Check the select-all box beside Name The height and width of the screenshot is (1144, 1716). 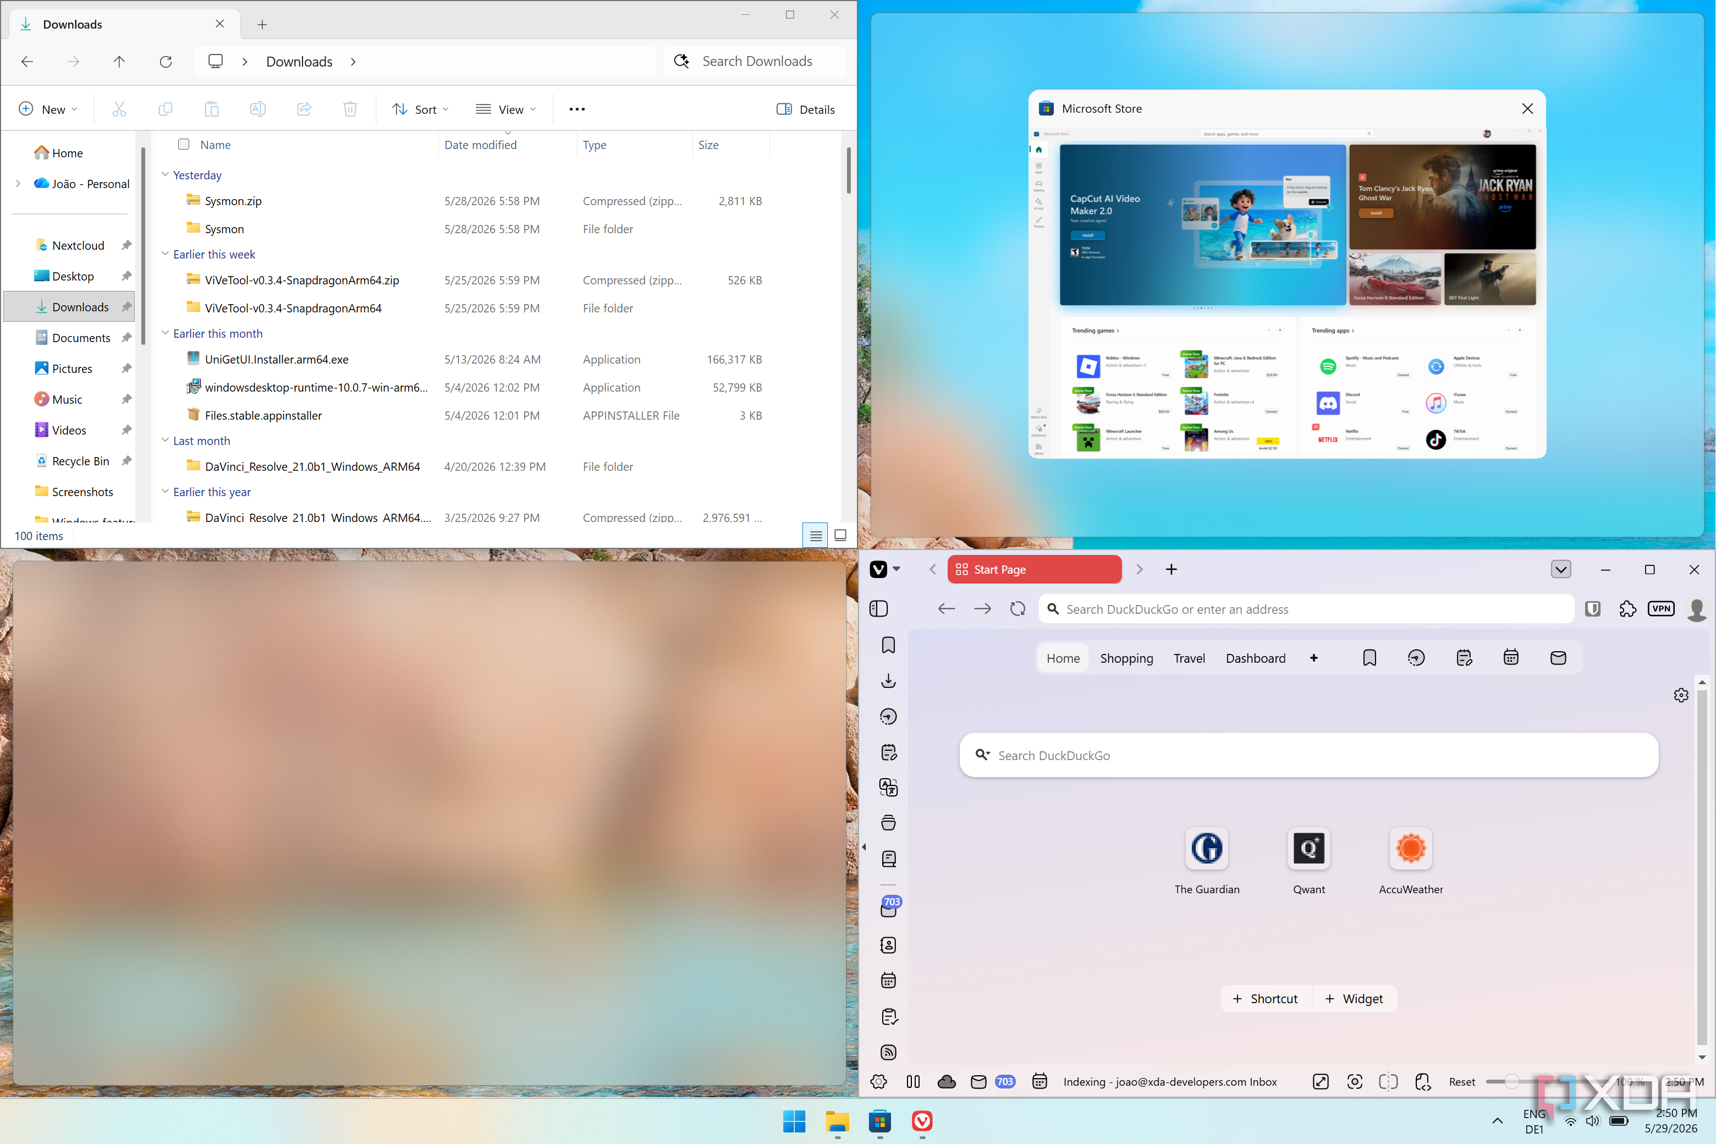(184, 145)
